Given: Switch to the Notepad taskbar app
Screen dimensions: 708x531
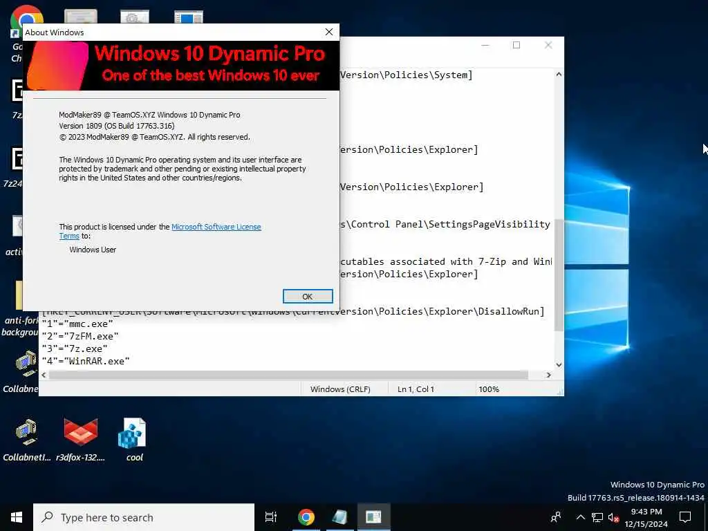Looking at the screenshot, I should point(339,517).
